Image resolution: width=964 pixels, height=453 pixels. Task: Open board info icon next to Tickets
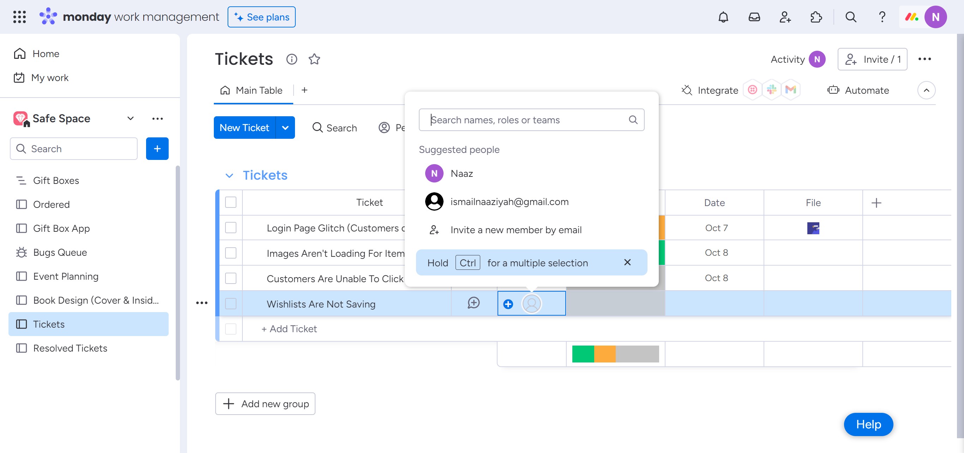(291, 59)
